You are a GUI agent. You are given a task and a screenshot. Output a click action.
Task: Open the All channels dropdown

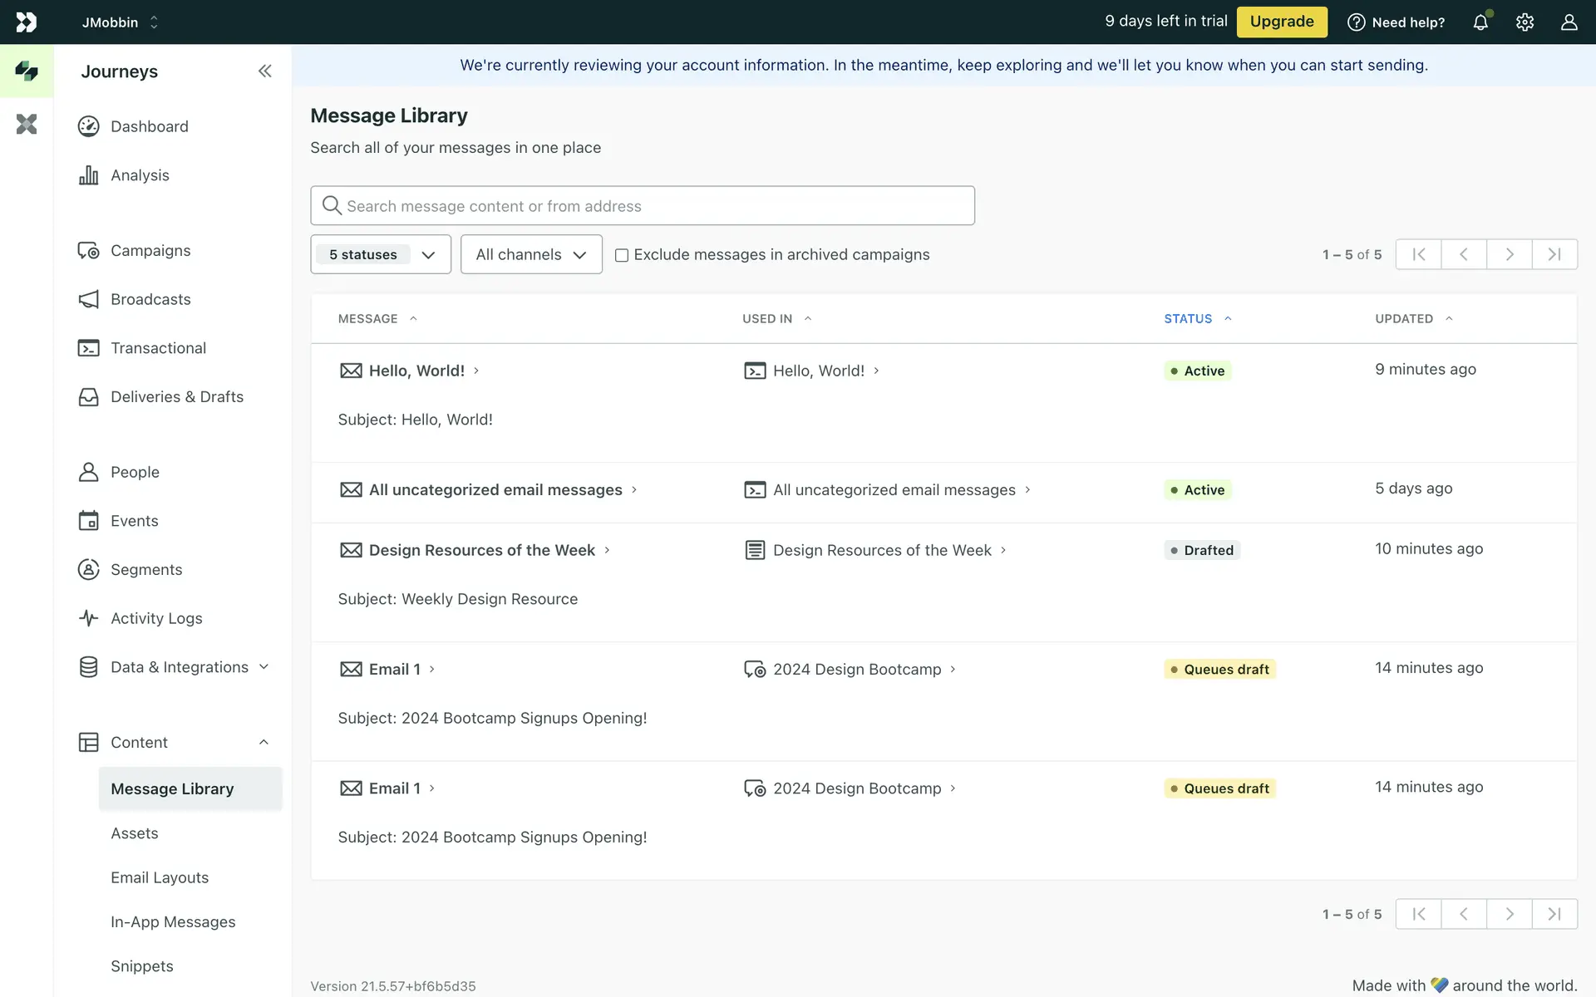[x=531, y=254]
